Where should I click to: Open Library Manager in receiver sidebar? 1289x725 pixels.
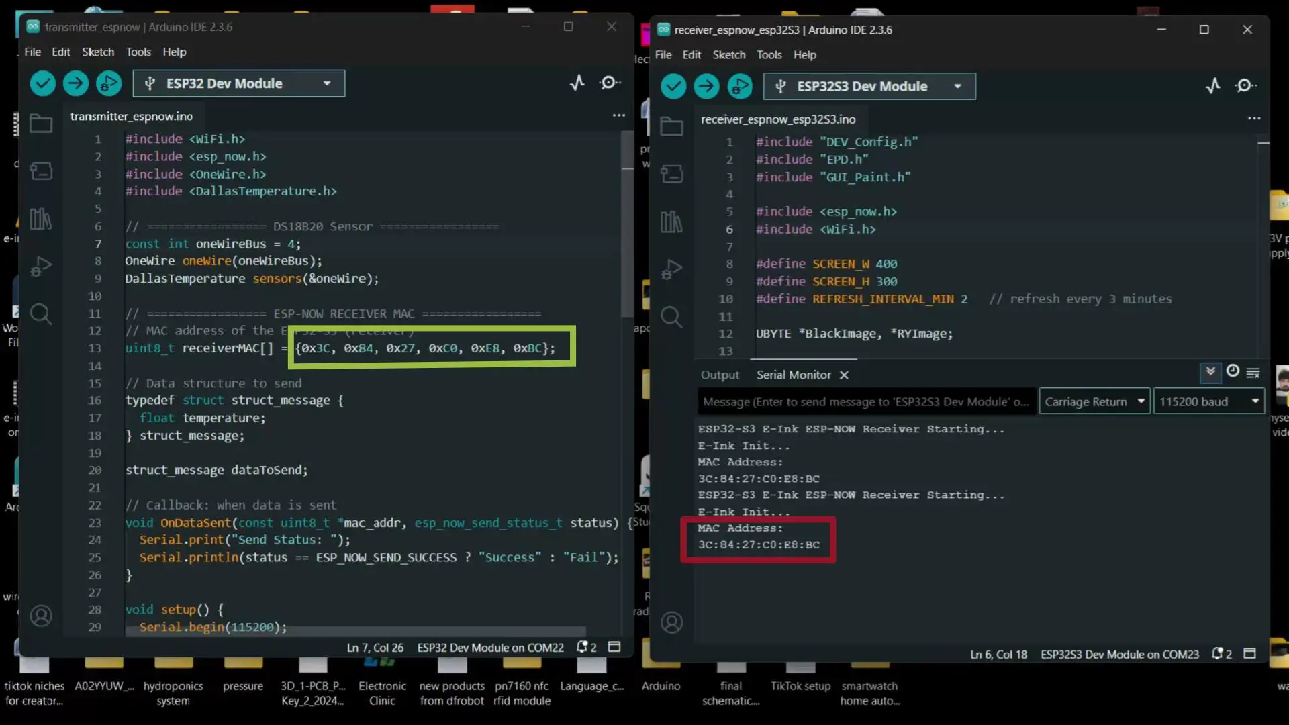click(671, 222)
